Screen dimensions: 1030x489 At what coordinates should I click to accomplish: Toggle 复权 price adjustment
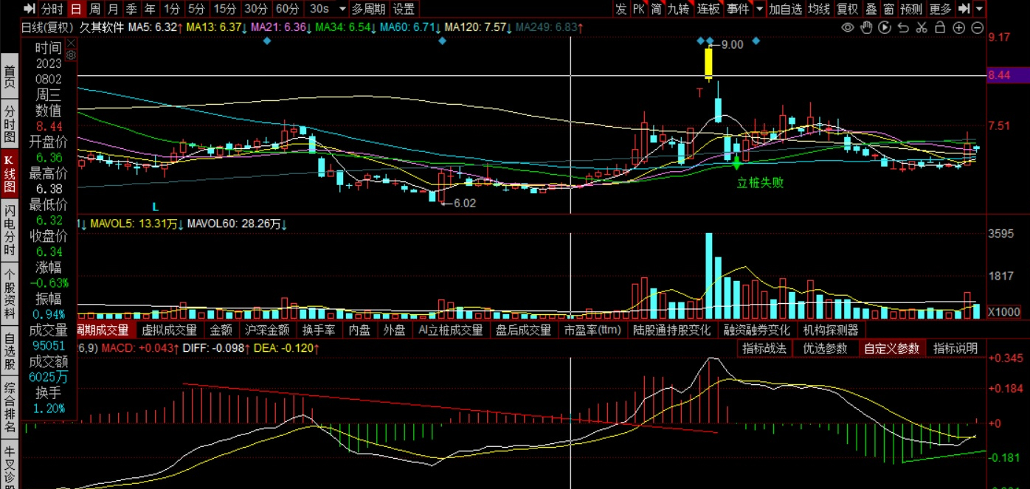click(847, 9)
